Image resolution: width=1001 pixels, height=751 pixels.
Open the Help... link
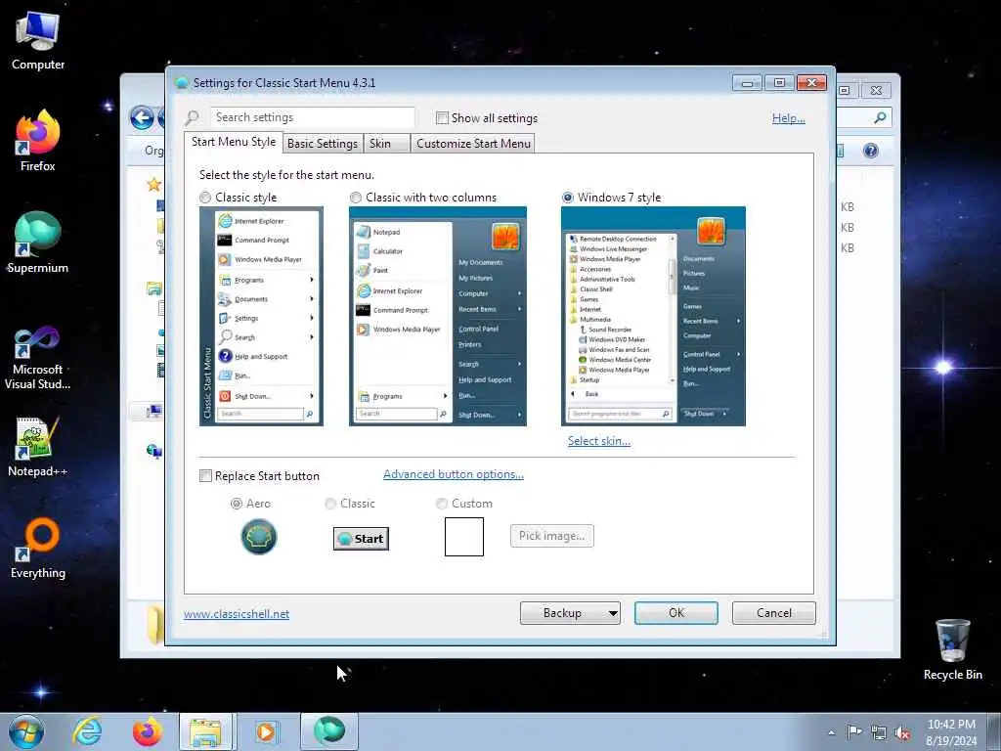[x=789, y=118]
